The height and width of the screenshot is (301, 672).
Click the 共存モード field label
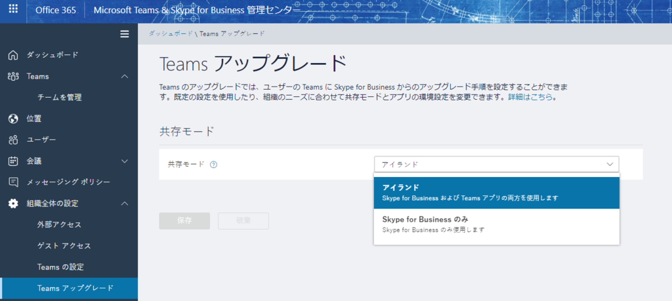tap(186, 165)
